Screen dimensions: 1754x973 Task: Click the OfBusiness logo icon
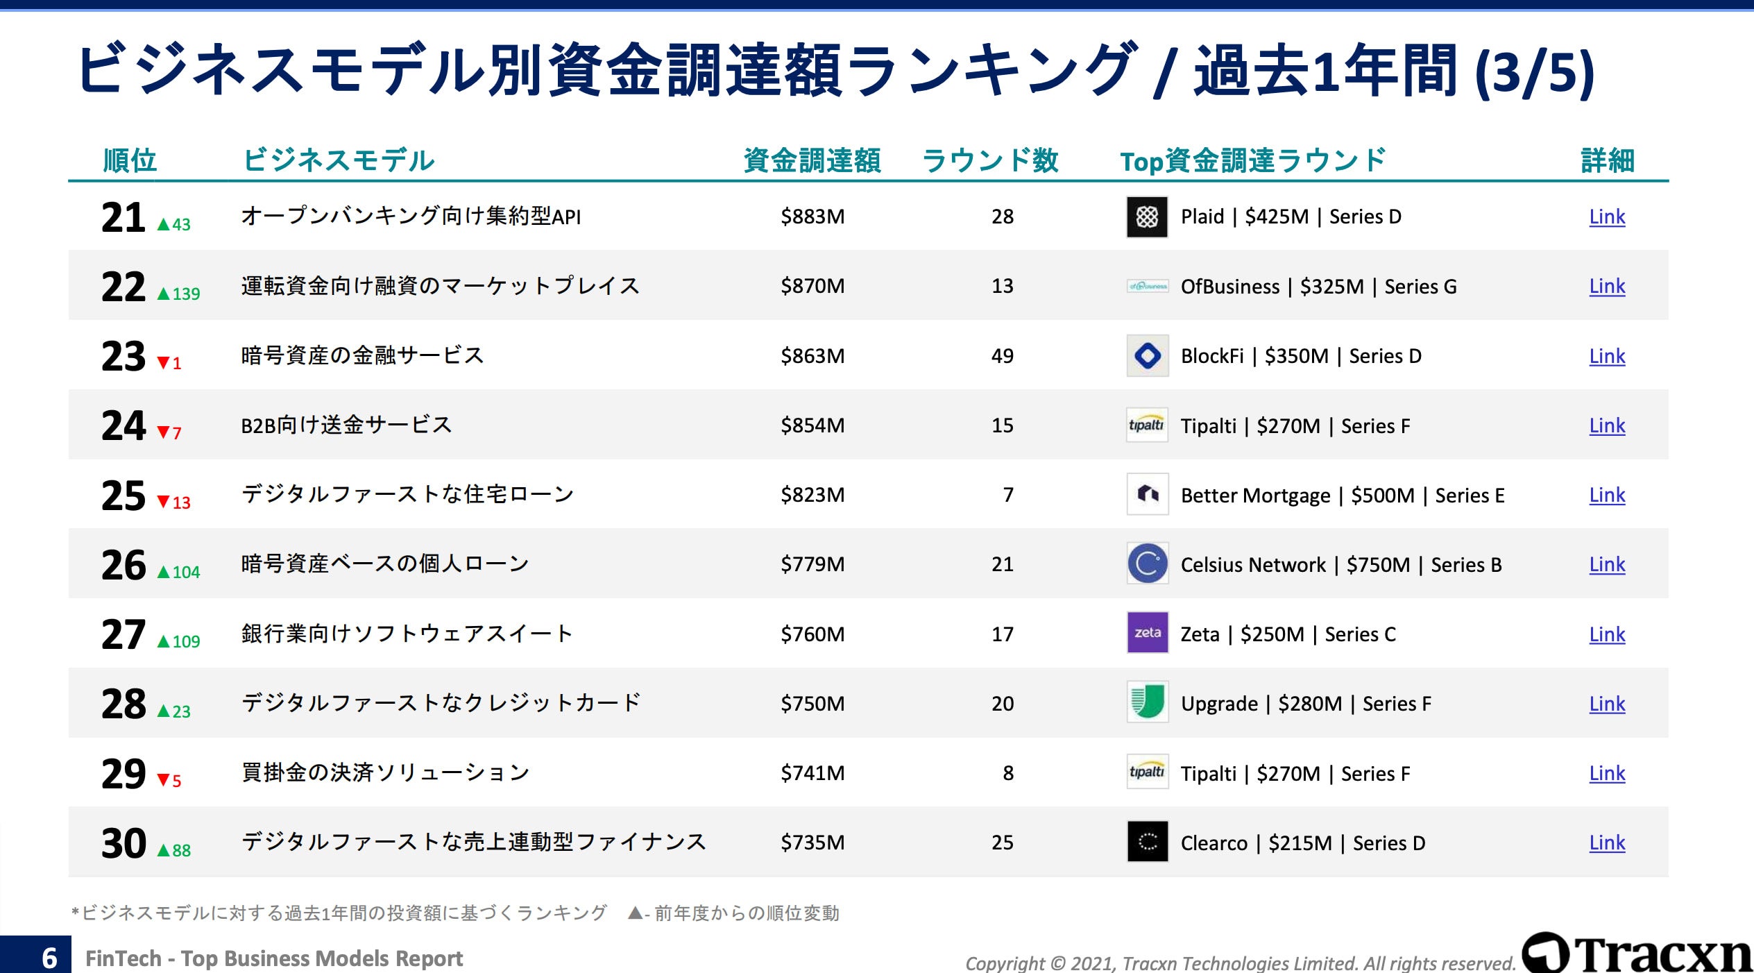point(1147,286)
